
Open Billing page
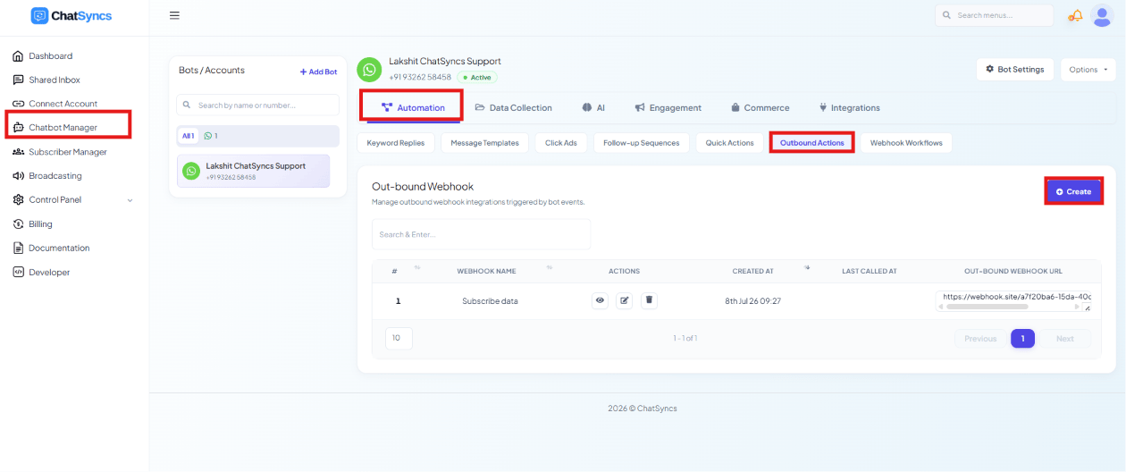pyautogui.click(x=40, y=224)
